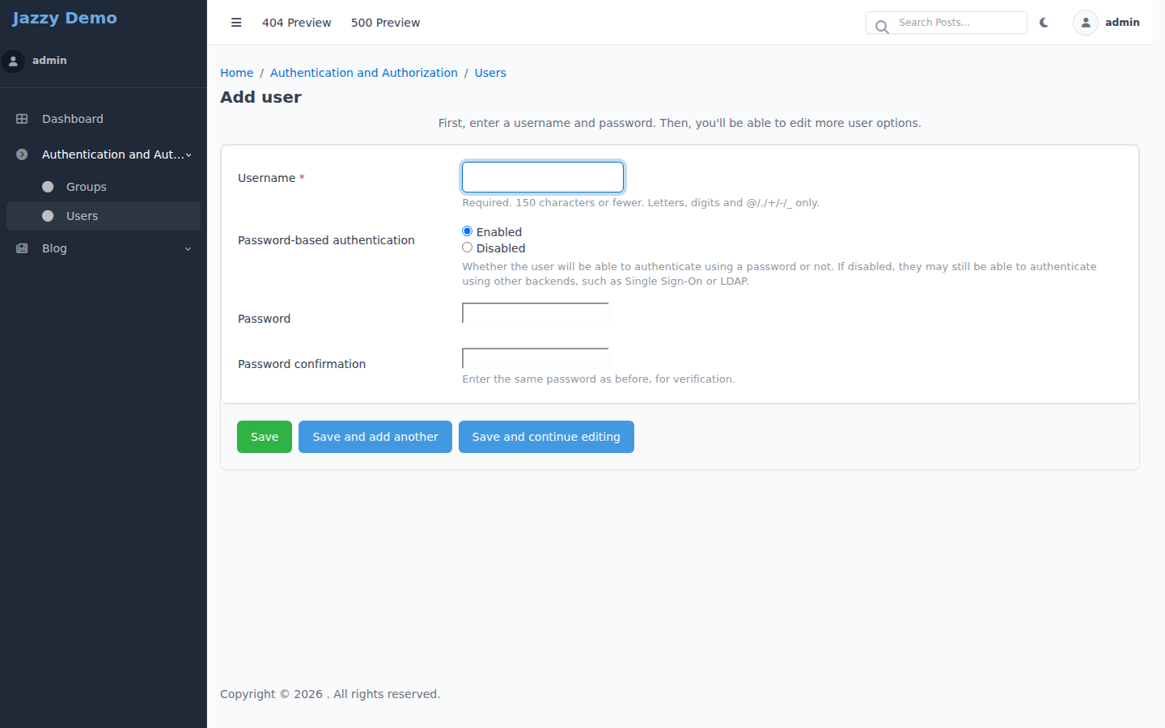Open the 404 Preview menu item
The image size is (1165, 728).
pos(296,23)
